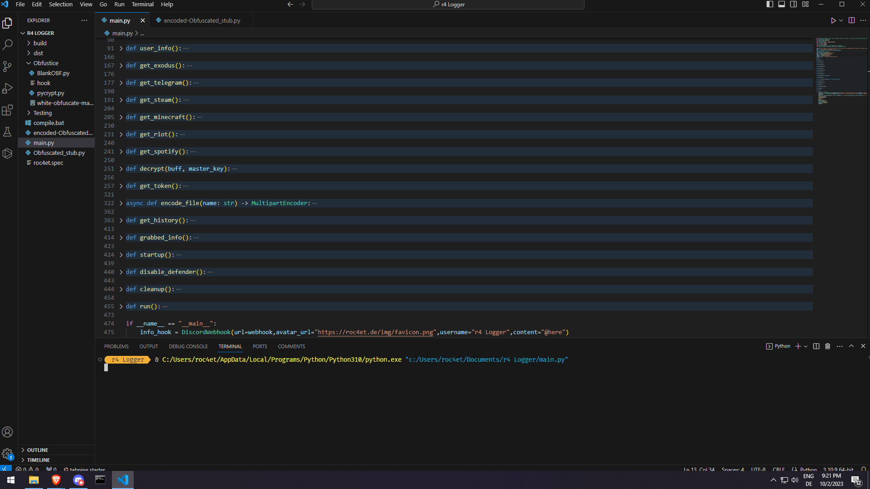Open Brave browser from taskbar
The width and height of the screenshot is (870, 489).
[x=56, y=480]
